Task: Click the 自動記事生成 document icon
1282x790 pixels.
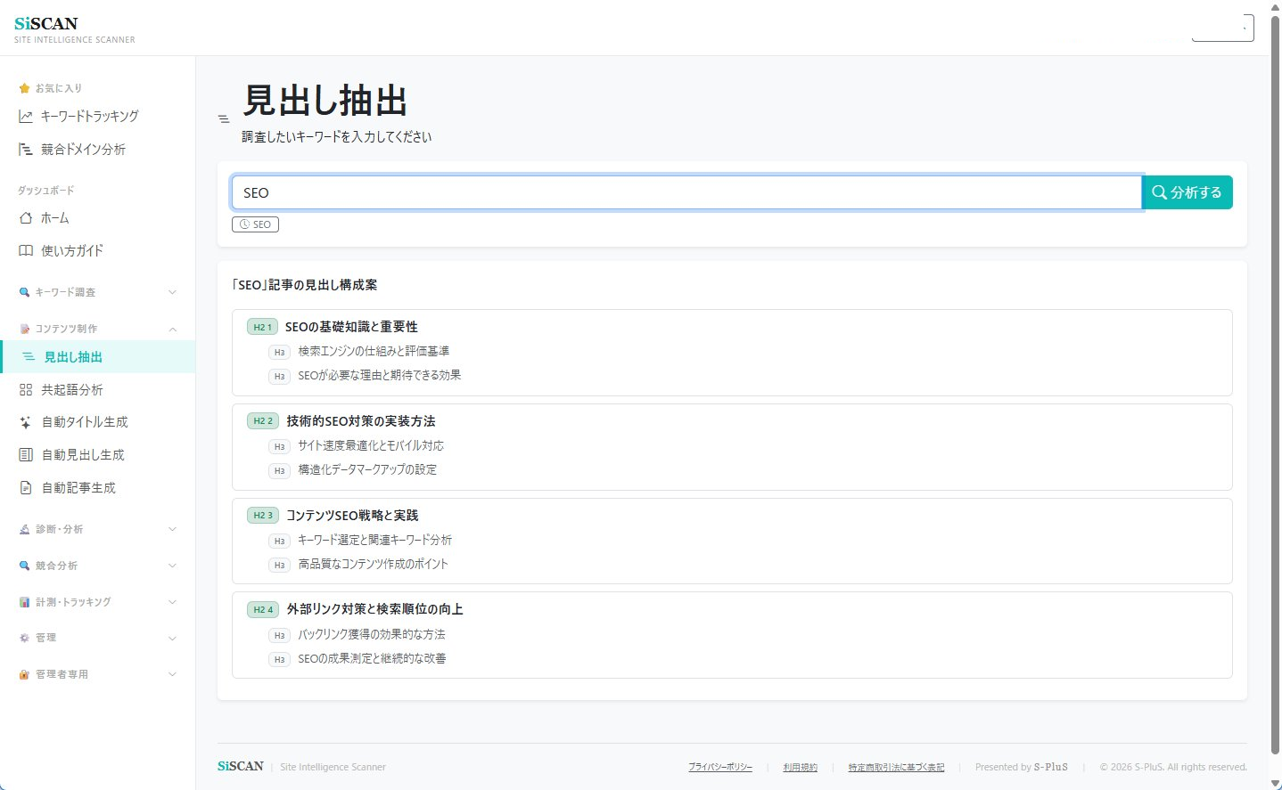Action: pyautogui.click(x=26, y=488)
